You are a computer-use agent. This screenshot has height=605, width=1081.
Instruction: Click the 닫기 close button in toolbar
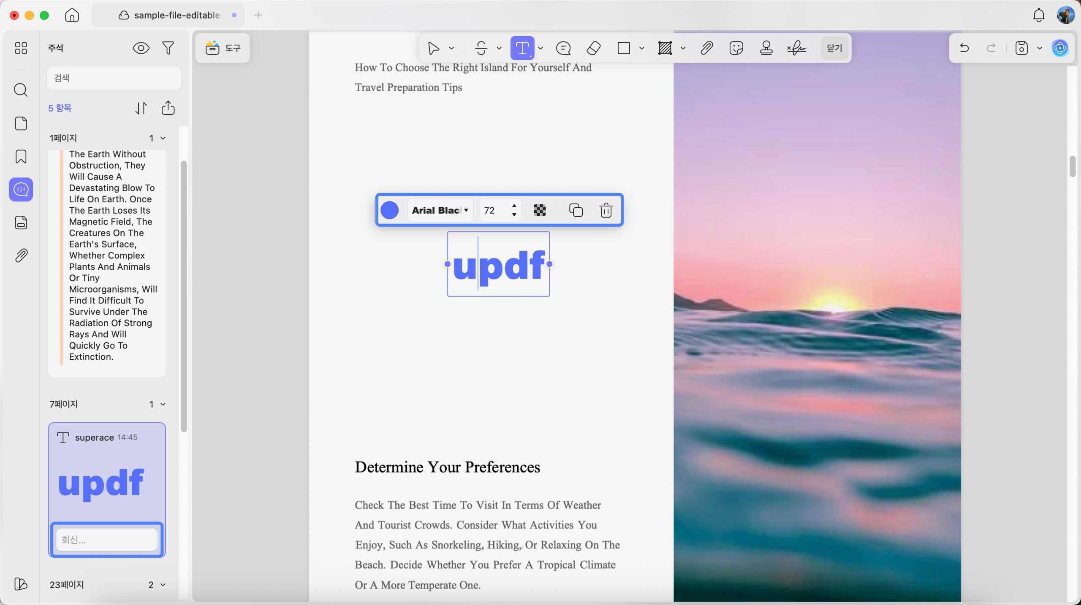[x=834, y=48]
